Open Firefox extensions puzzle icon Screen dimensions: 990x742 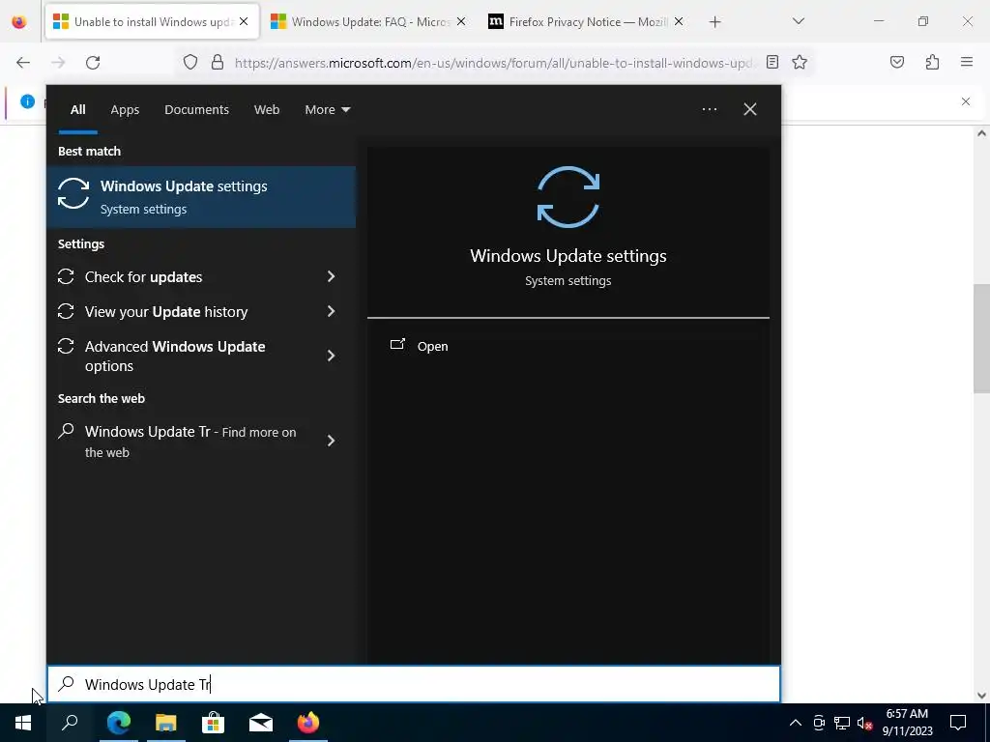click(x=932, y=62)
